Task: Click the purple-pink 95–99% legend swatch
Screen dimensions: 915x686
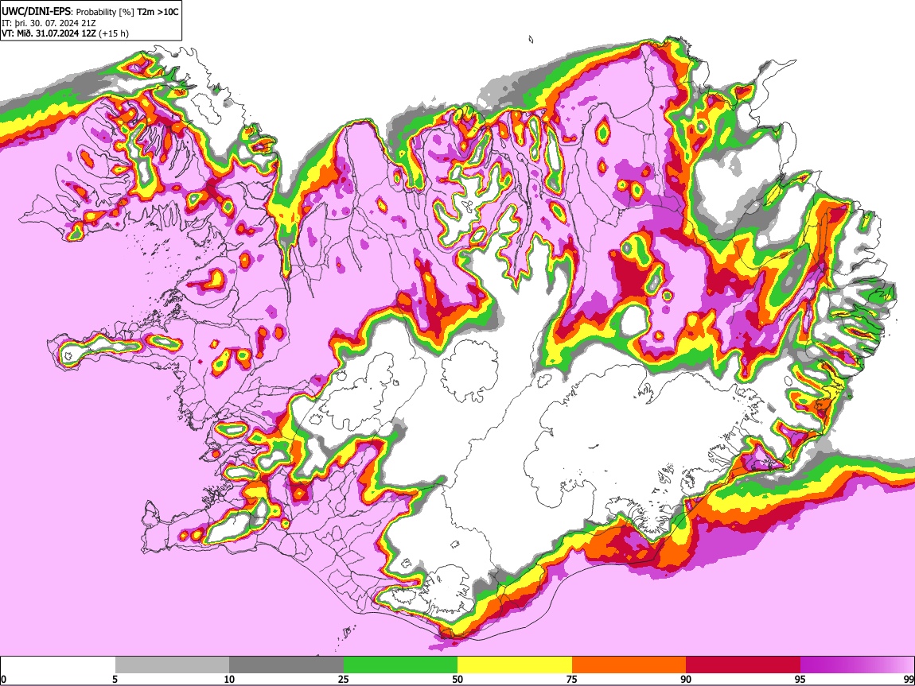Action: pyautogui.click(x=857, y=665)
